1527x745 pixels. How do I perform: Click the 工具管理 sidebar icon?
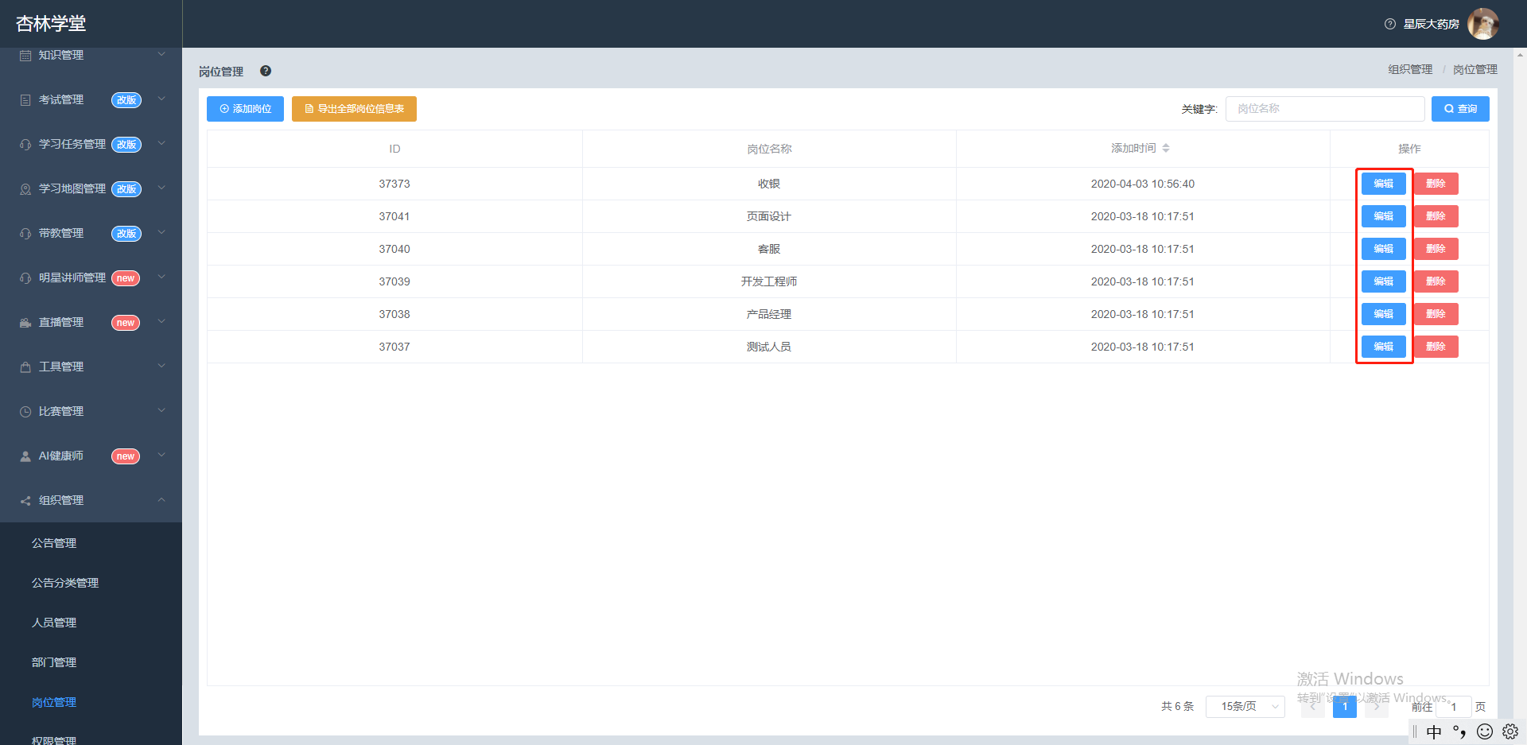(25, 367)
